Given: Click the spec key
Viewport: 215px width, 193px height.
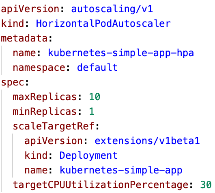Looking at the screenshot, I should click(13, 83).
